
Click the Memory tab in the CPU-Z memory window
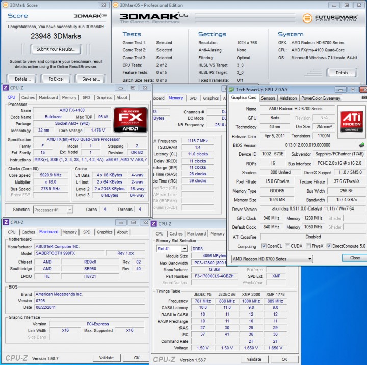coord(176,98)
